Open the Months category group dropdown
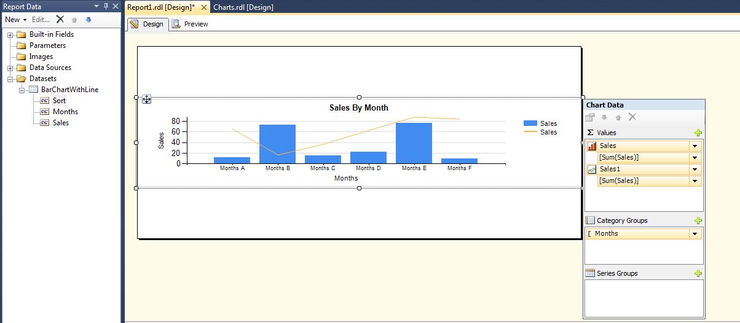The width and height of the screenshot is (740, 323). 695,234
